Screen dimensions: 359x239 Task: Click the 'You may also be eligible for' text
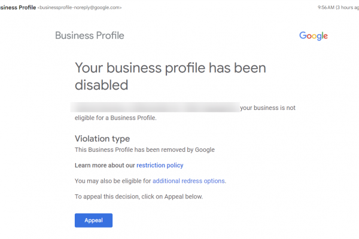tap(113, 180)
